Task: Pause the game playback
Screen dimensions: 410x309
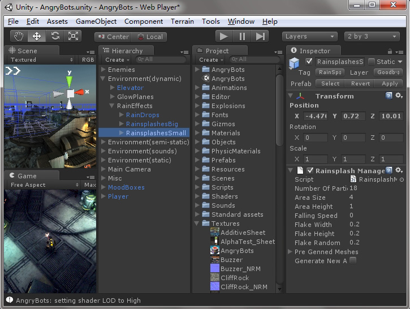Action: click(242, 36)
